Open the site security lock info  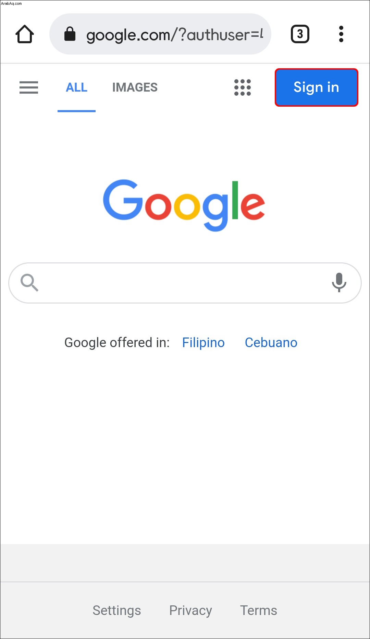click(70, 34)
